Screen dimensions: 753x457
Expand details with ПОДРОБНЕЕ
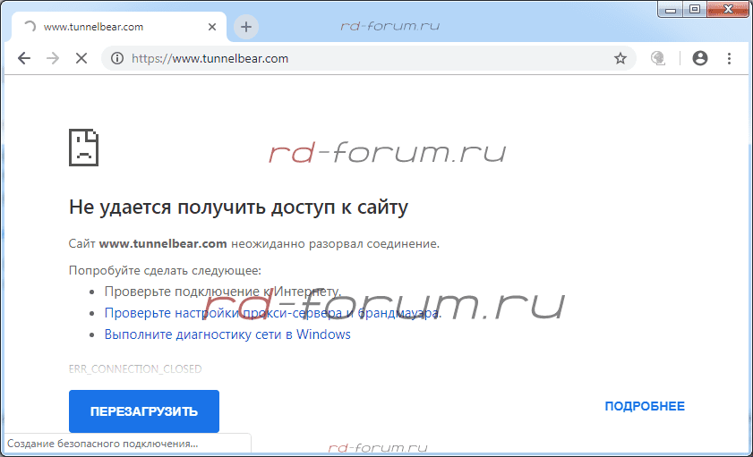point(645,406)
